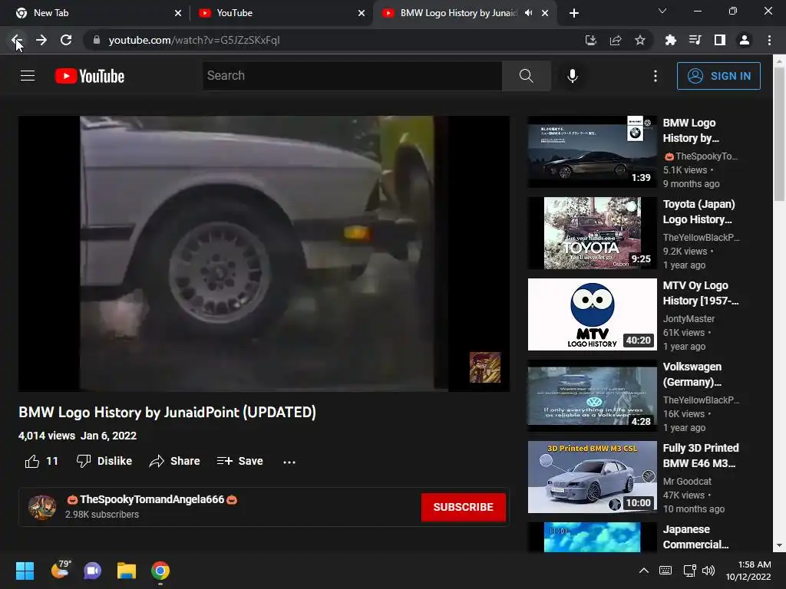This screenshot has height=589, width=786.
Task: Open the clock showing 1:58 AM
Action: coord(748,571)
